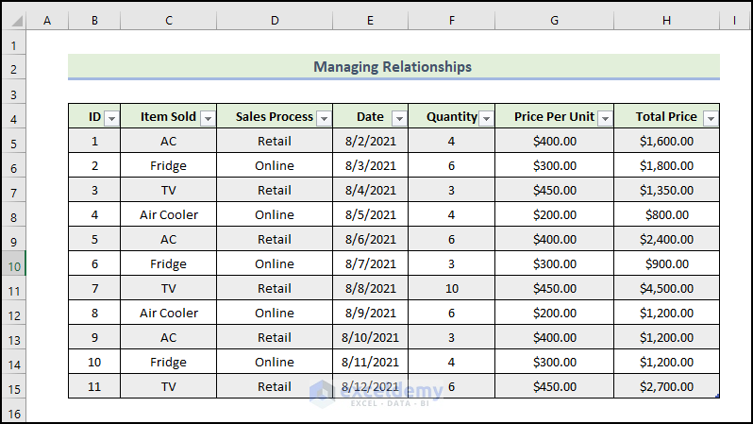Click the $4,500.00 total price cell
The width and height of the screenshot is (753, 424).
(x=666, y=288)
